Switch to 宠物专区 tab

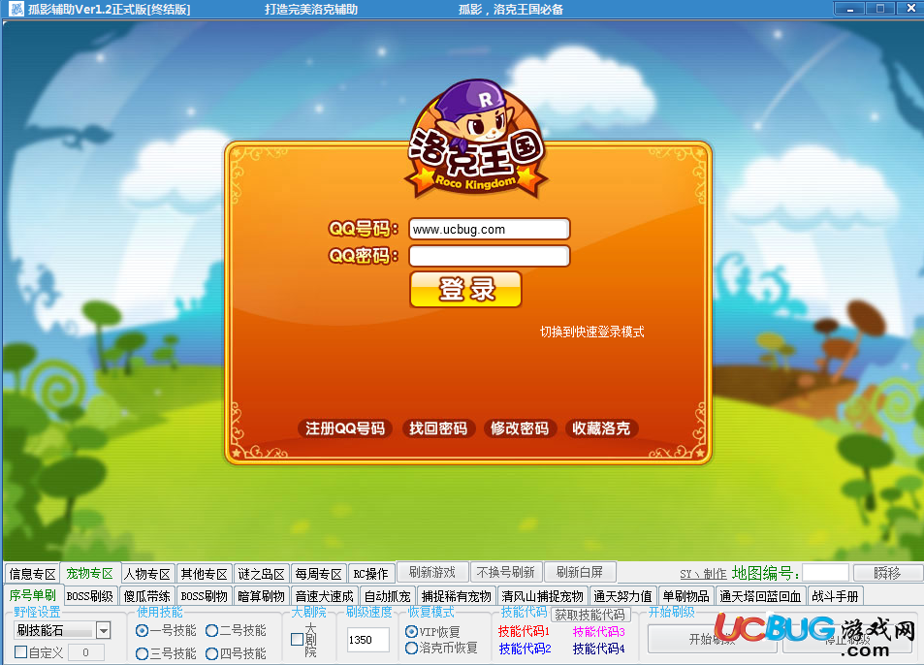(89, 573)
